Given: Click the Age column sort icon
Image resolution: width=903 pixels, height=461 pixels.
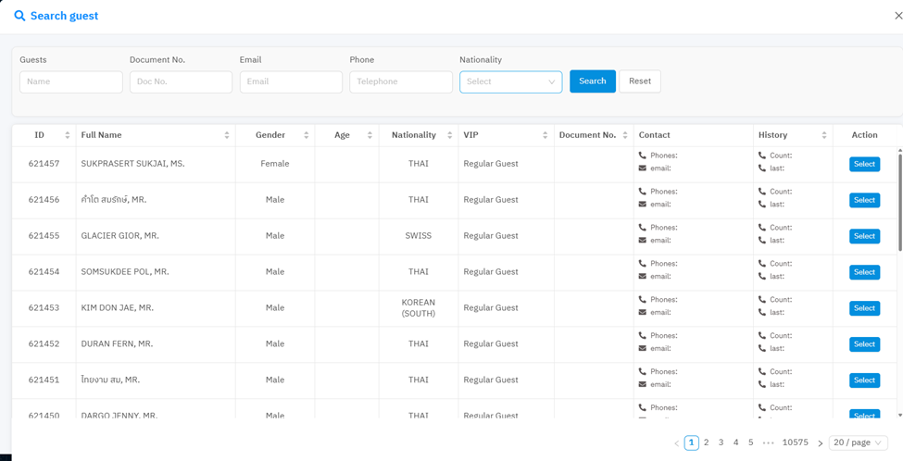Looking at the screenshot, I should pos(370,135).
